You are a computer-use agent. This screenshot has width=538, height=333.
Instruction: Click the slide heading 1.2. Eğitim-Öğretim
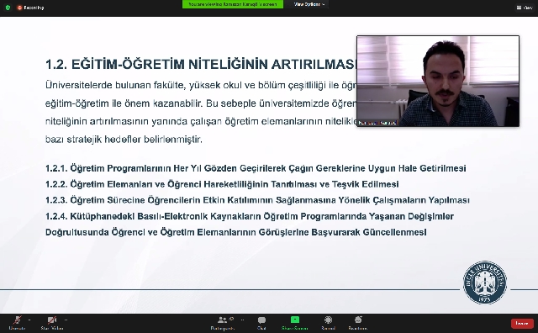[201, 64]
